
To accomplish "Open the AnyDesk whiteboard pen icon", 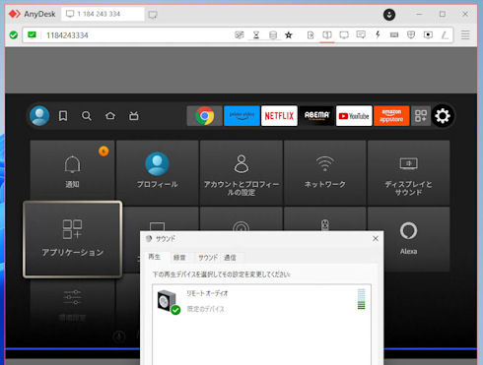I will point(445,34).
